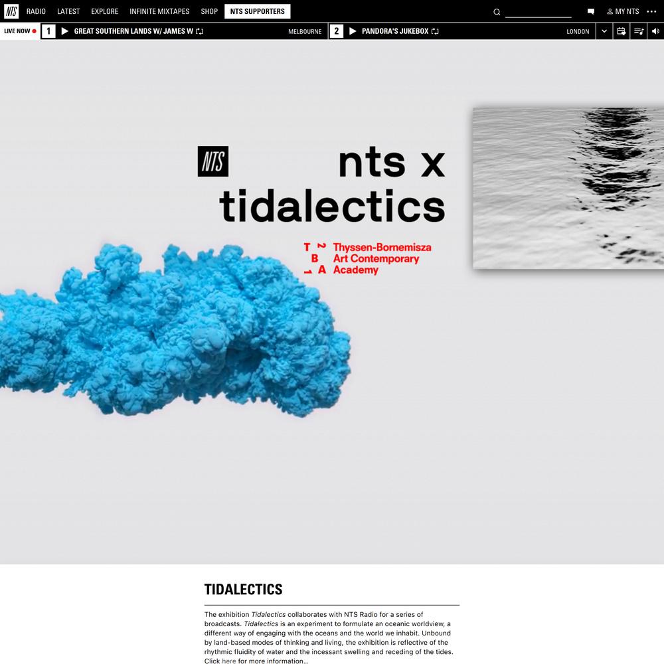Open the three-dots more menu
664x664 pixels.
pyautogui.click(x=652, y=11)
